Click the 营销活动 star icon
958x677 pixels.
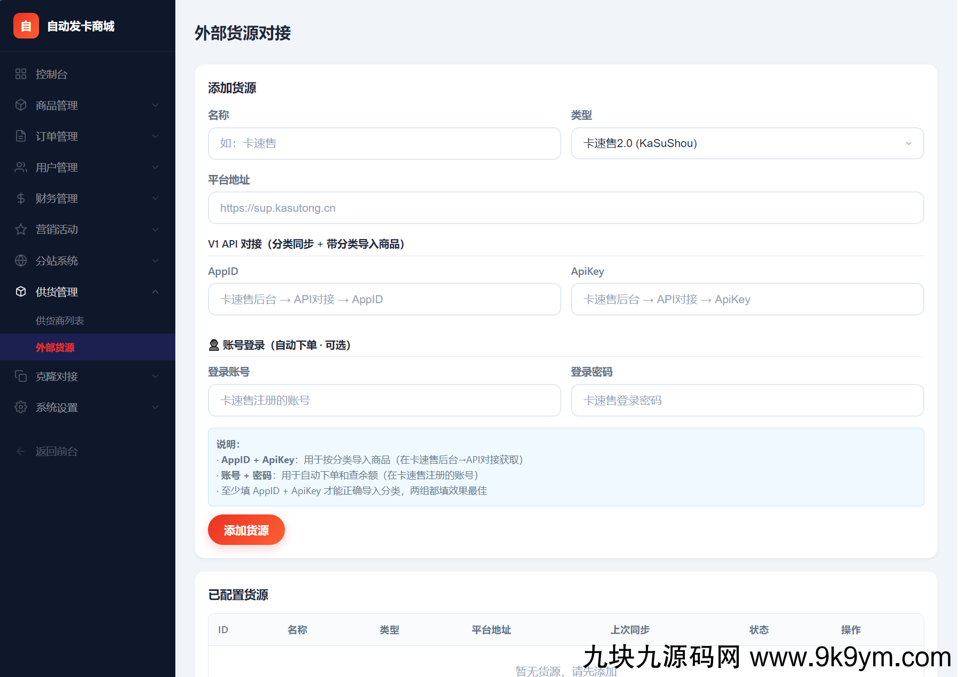(21, 229)
